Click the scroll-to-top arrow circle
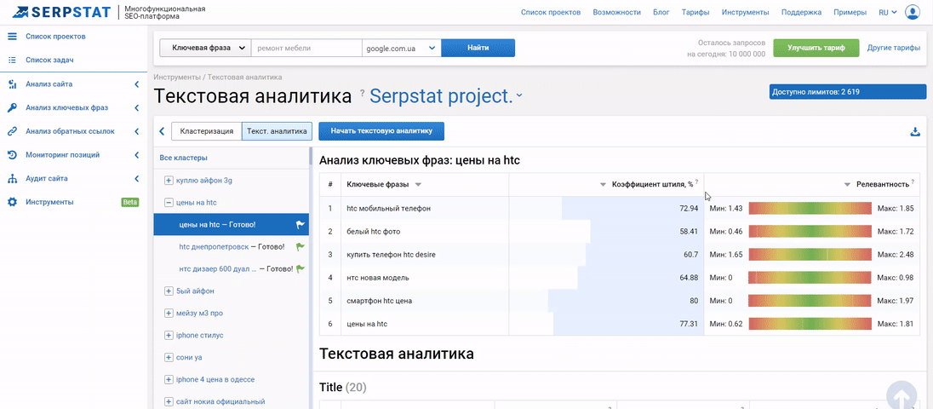This screenshot has height=409, width=933. point(902,395)
